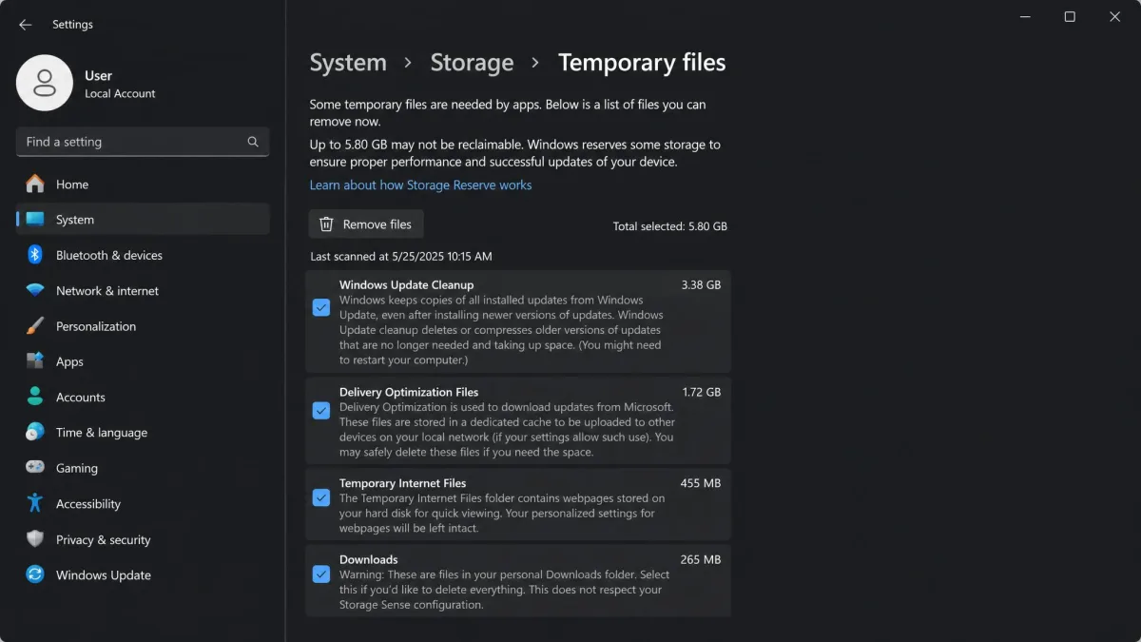
Task: Click the System monitor icon
Action: coord(35,220)
